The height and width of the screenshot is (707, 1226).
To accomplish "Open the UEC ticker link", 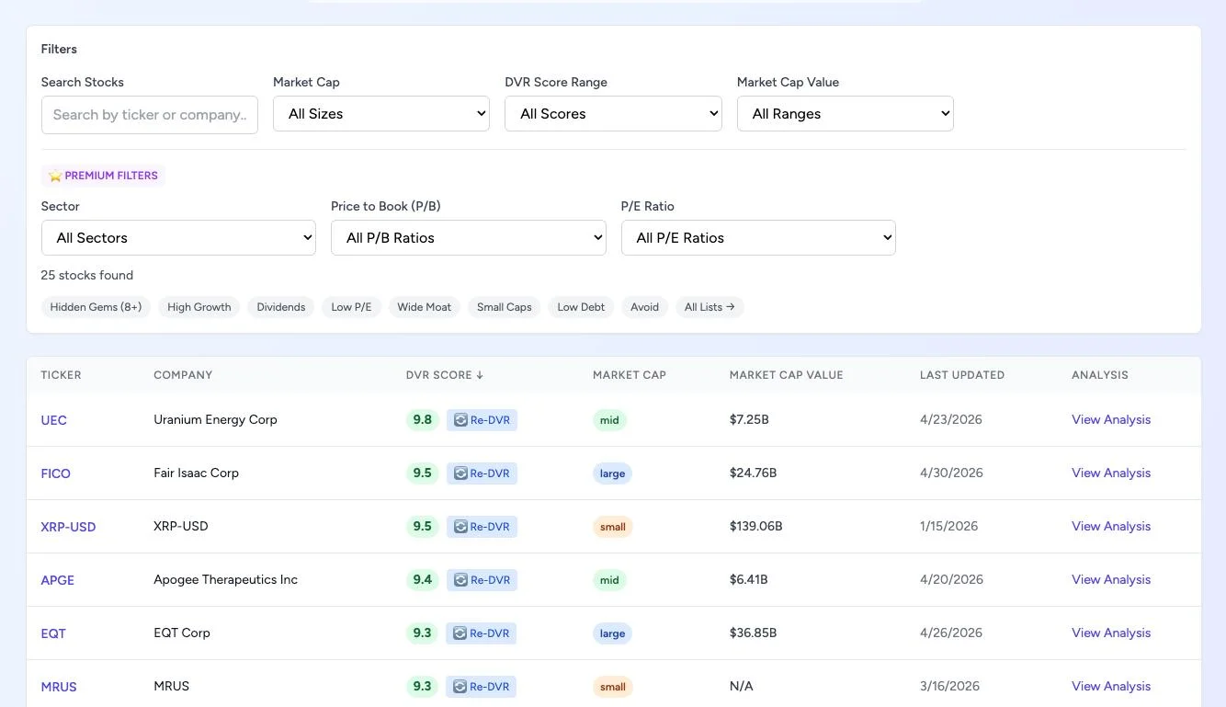I will [x=54, y=420].
